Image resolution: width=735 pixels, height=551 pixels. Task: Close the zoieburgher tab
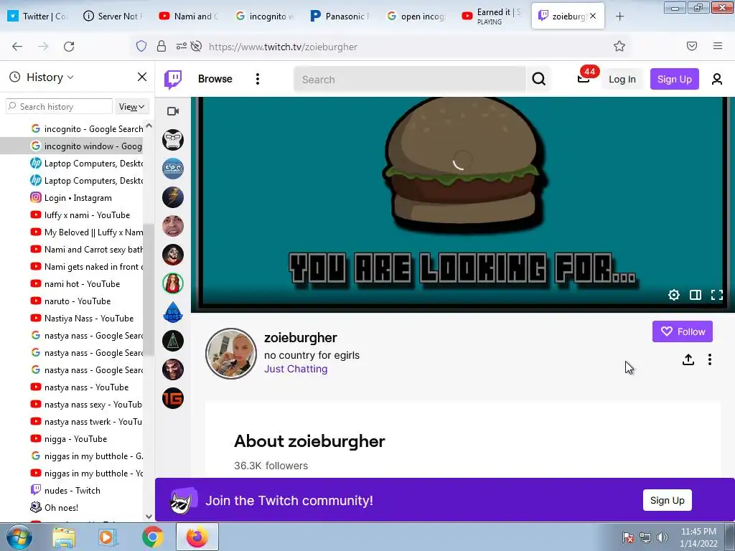[593, 16]
